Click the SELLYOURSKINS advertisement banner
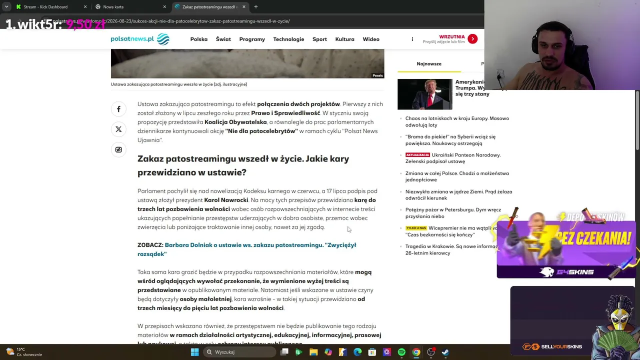Image resolution: width=640 pixels, height=360 pixels. 572,321
